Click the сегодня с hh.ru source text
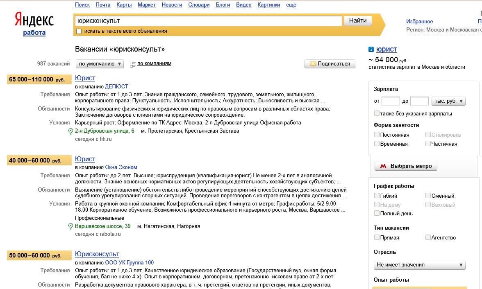Screen dimensions: 482x289 tap(93, 139)
